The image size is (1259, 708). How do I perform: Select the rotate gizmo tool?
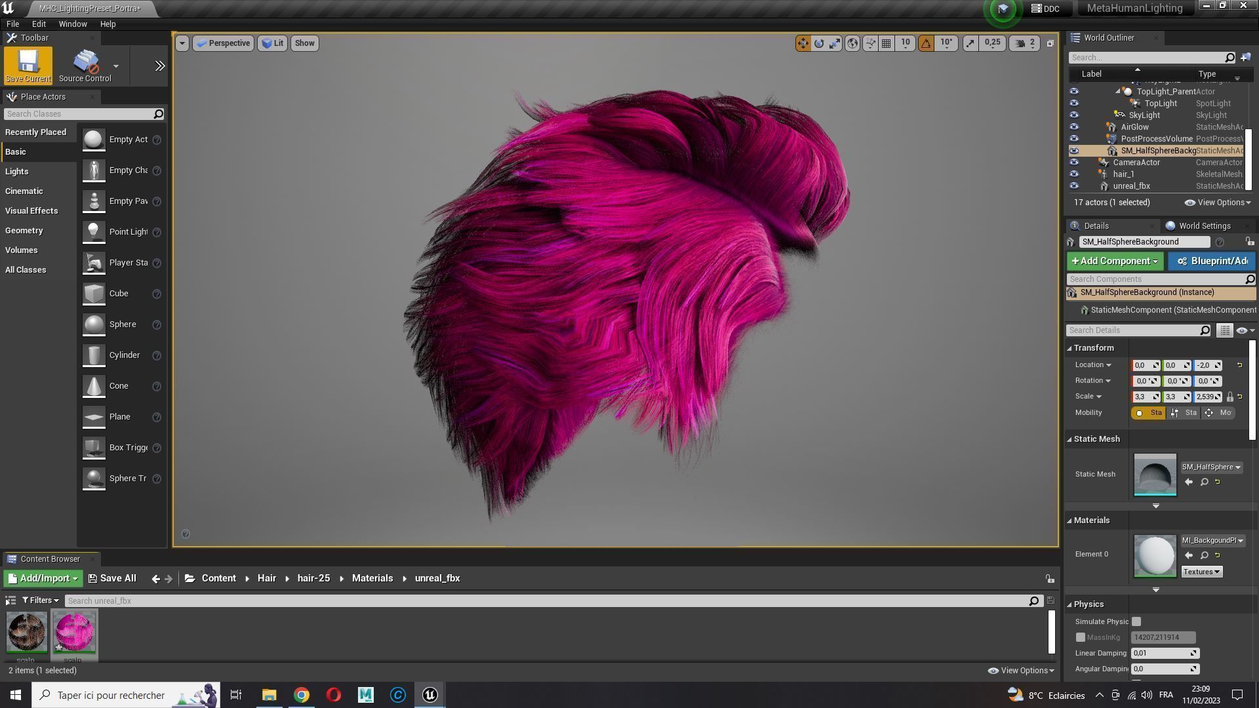click(819, 43)
